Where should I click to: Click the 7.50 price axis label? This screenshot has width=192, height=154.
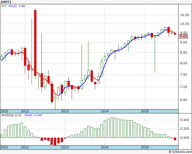pyautogui.click(x=184, y=75)
